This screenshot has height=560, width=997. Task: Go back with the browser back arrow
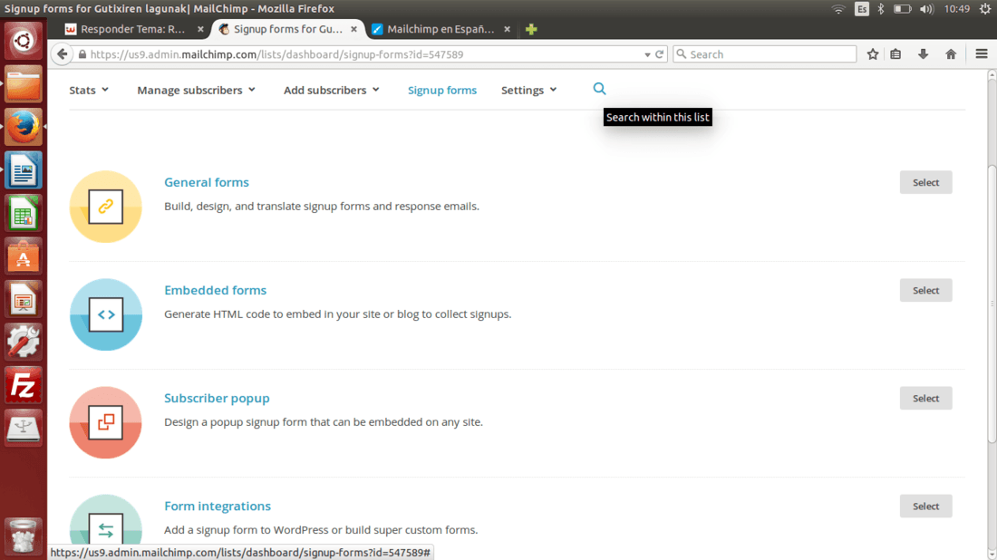62,54
